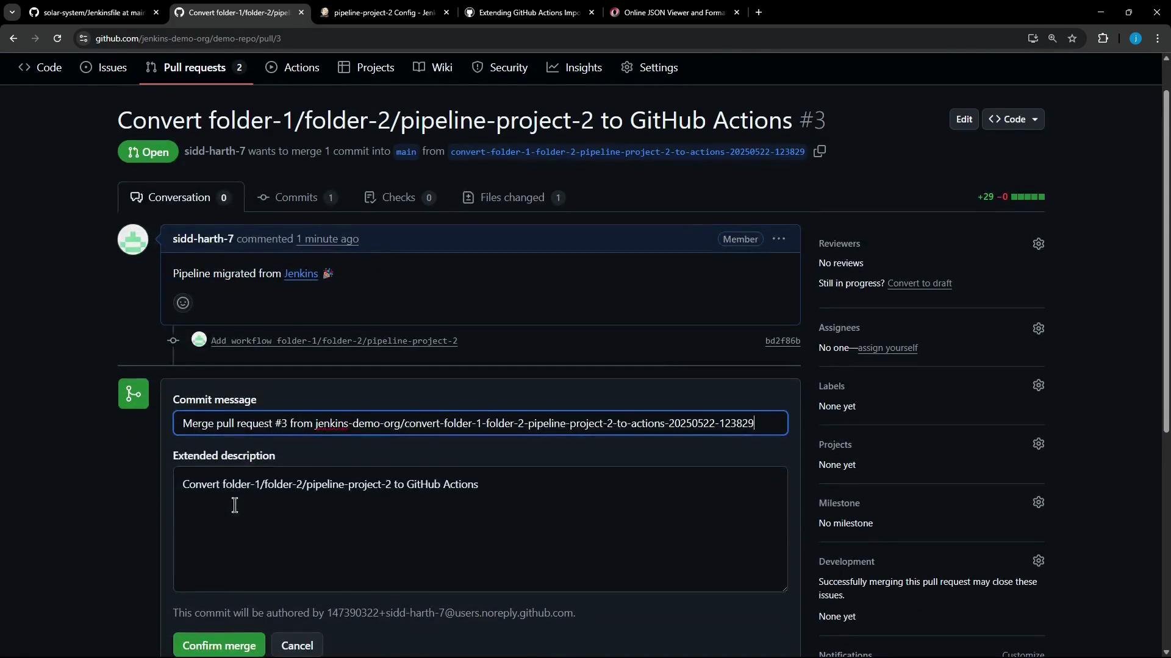This screenshot has height=658, width=1171.
Task: Open the Insights tab
Action: click(x=574, y=68)
